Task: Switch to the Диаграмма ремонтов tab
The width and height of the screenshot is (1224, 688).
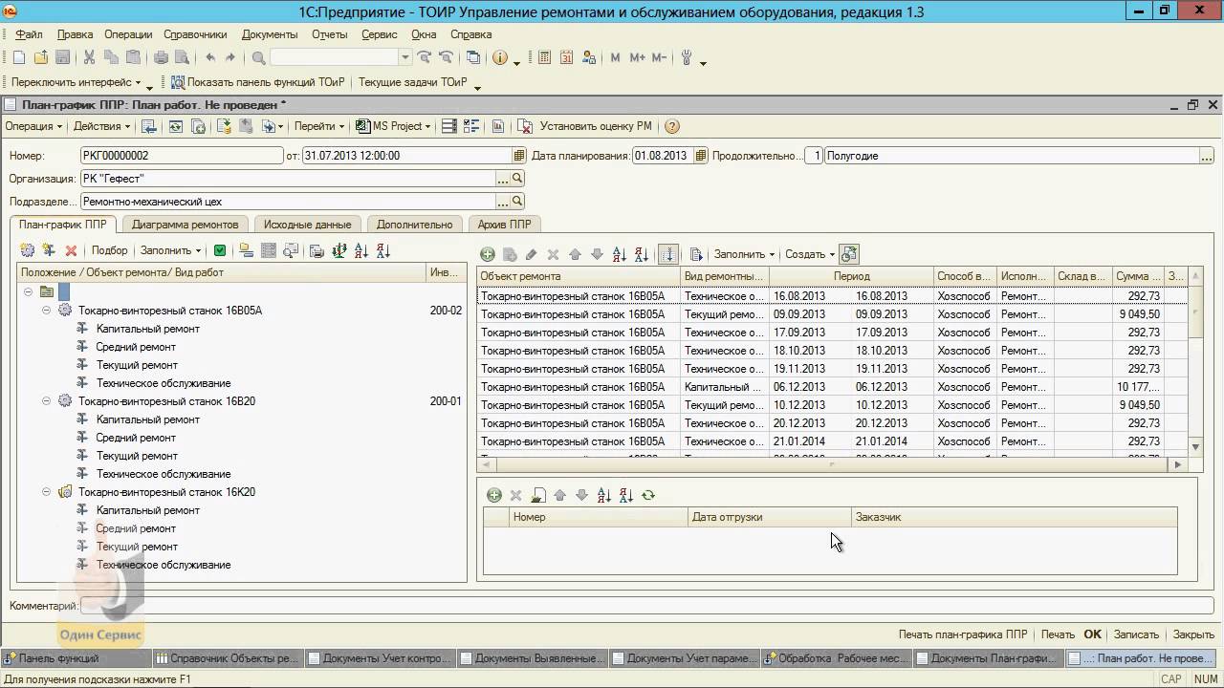Action: [186, 225]
